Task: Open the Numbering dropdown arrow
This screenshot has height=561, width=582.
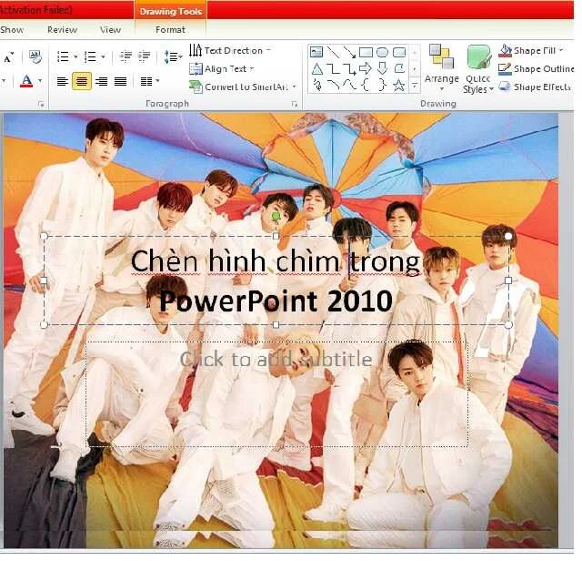Action: pyautogui.click(x=103, y=56)
